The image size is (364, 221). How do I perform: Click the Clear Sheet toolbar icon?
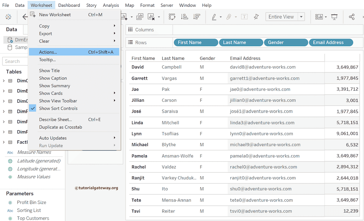151,17
